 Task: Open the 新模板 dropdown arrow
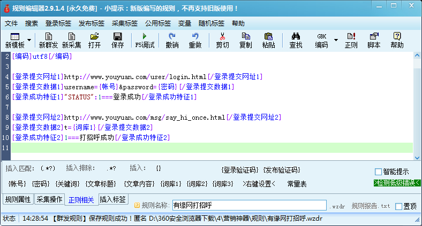pos(29,40)
